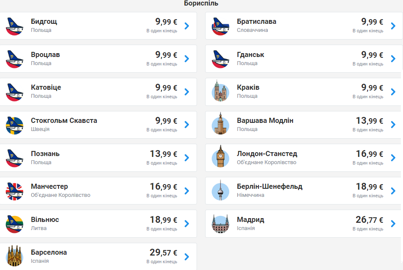Click the 29,57 € Барселона price

click(x=163, y=253)
